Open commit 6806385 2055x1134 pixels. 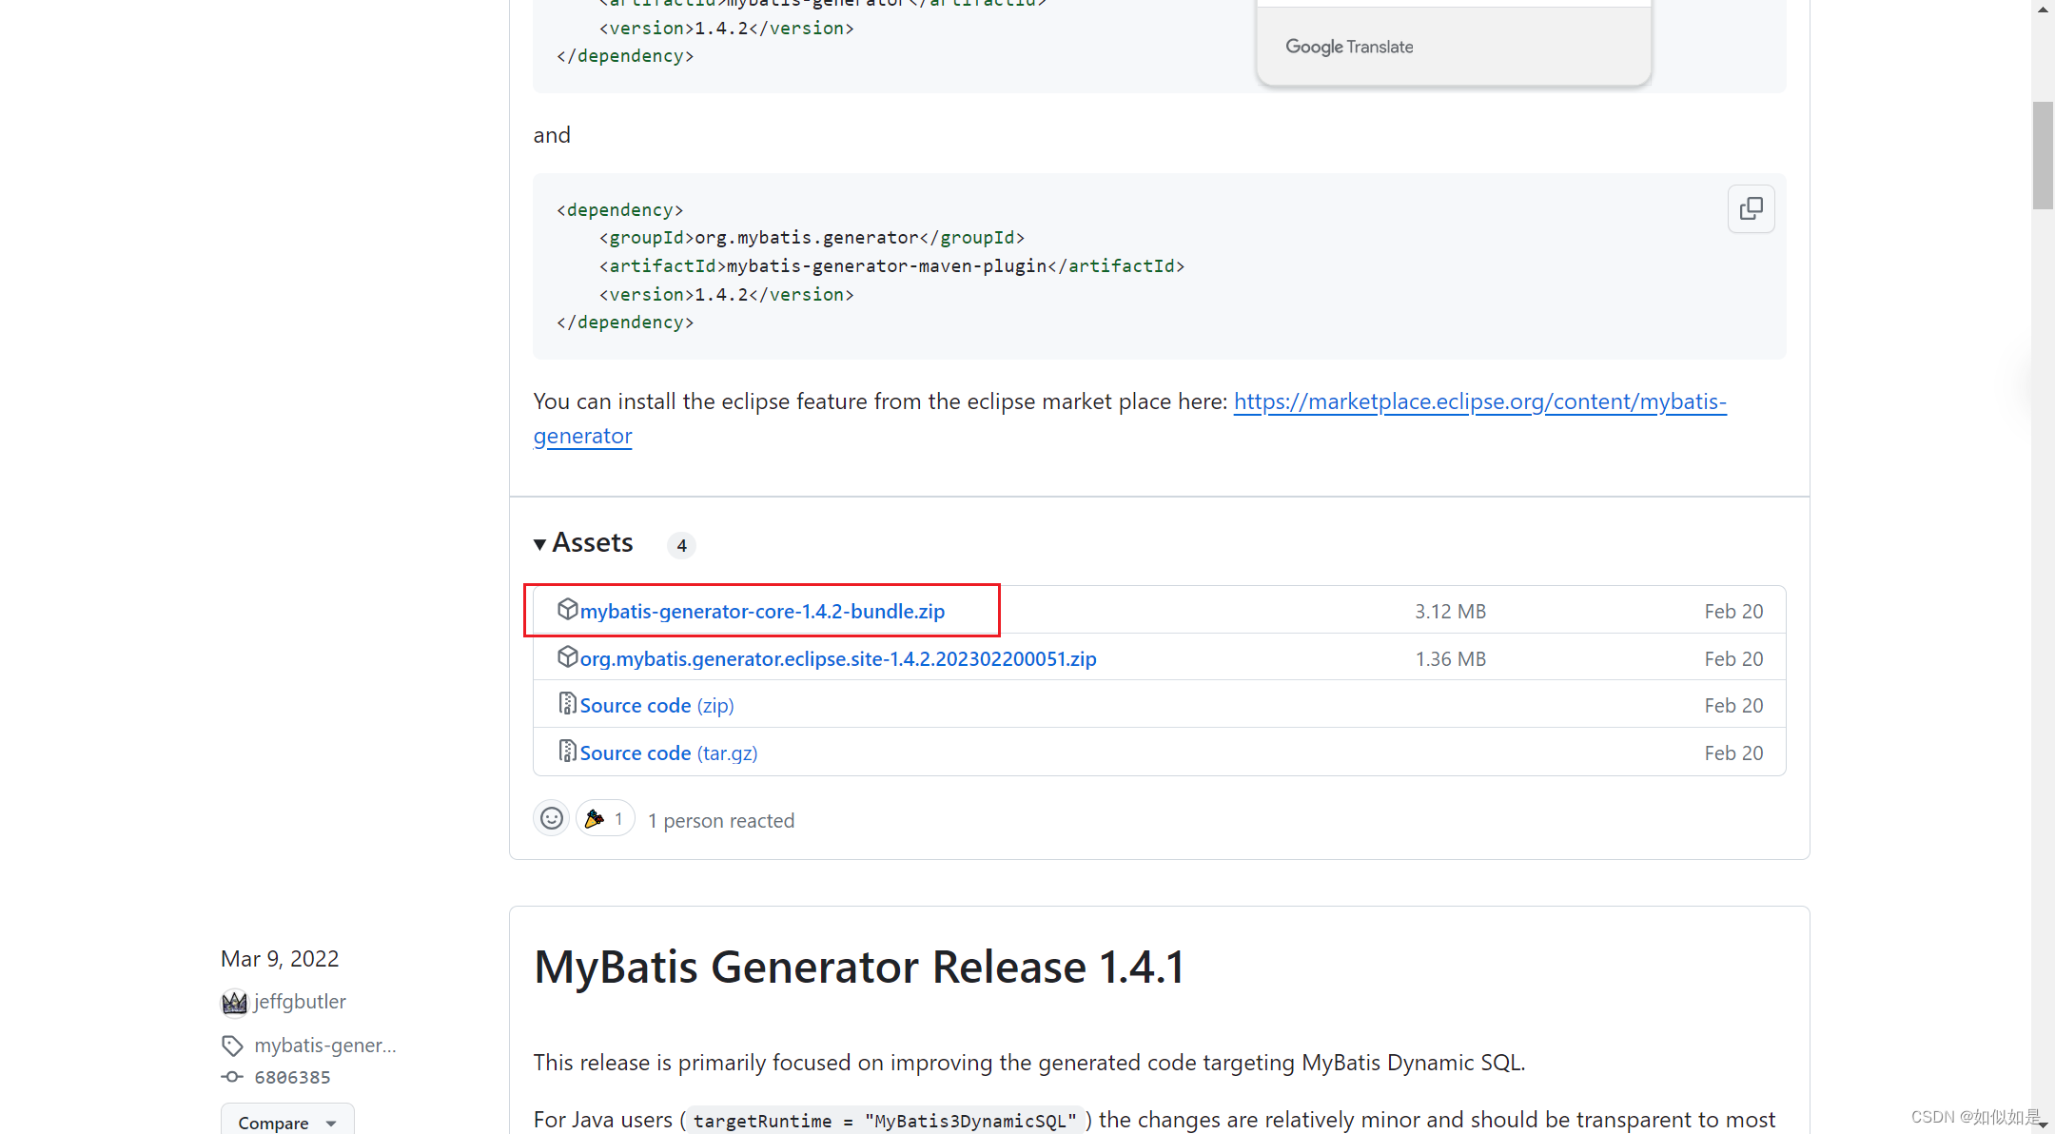pyautogui.click(x=292, y=1077)
